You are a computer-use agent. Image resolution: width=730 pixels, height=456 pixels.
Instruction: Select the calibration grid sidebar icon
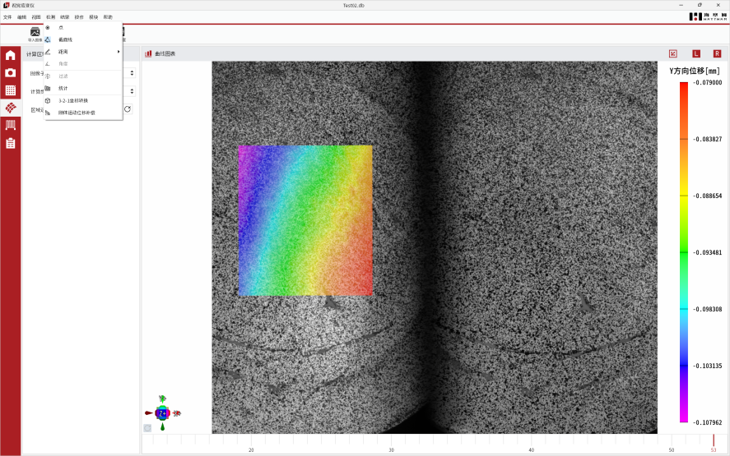(x=11, y=90)
